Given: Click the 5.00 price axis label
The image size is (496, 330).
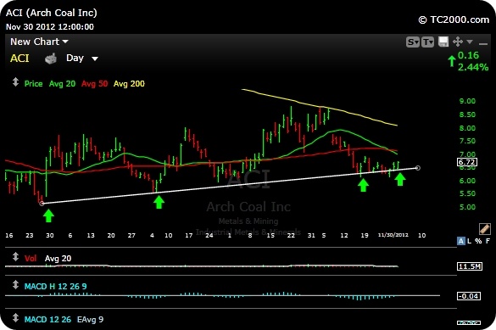Looking at the screenshot, I should pyautogui.click(x=467, y=207).
